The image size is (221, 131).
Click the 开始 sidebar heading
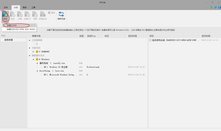click(x=3, y=36)
